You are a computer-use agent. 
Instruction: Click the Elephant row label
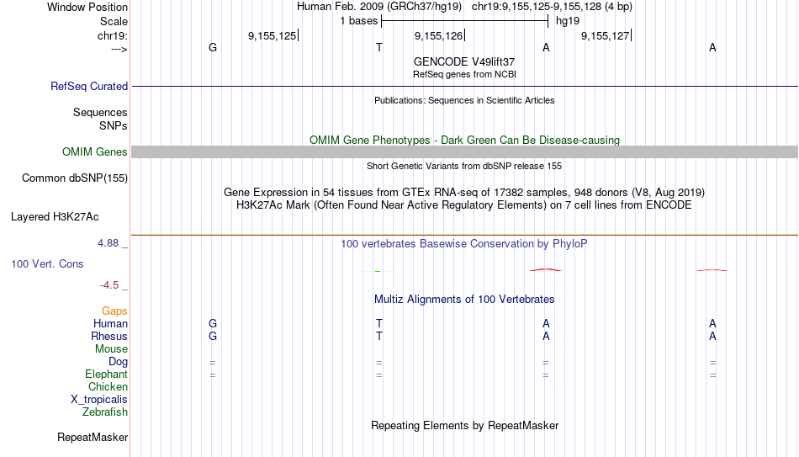pos(106,374)
